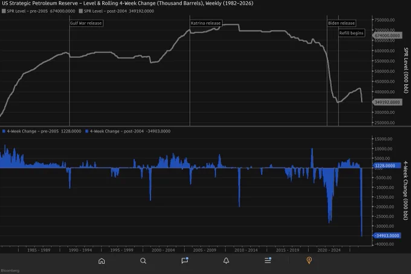Viewport: 411px width, 274px height.
Task: Click the -40000.00 lower y-axis tick
Action: (384, 244)
